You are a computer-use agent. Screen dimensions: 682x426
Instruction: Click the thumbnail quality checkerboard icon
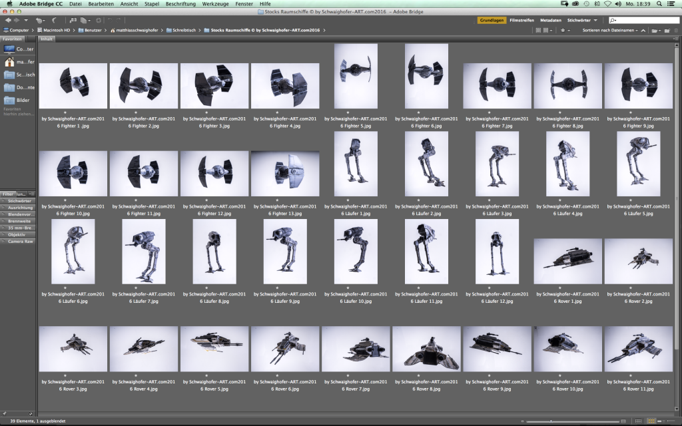click(x=538, y=31)
